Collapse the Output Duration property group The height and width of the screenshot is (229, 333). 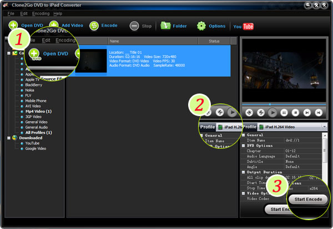click(x=244, y=172)
